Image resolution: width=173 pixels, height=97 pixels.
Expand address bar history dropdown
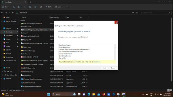[x=133, y=13]
